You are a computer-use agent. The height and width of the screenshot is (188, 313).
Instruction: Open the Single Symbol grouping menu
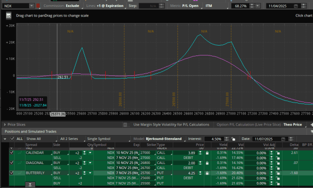[108, 139]
